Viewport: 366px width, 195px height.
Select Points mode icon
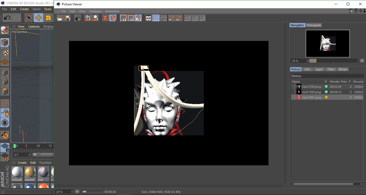click(x=5, y=72)
